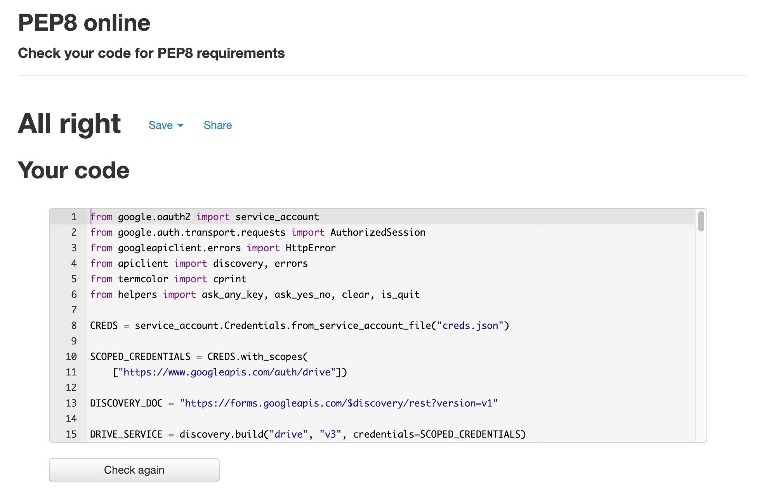The height and width of the screenshot is (497, 757).
Task: Open the Save dropdown menu
Action: point(166,125)
